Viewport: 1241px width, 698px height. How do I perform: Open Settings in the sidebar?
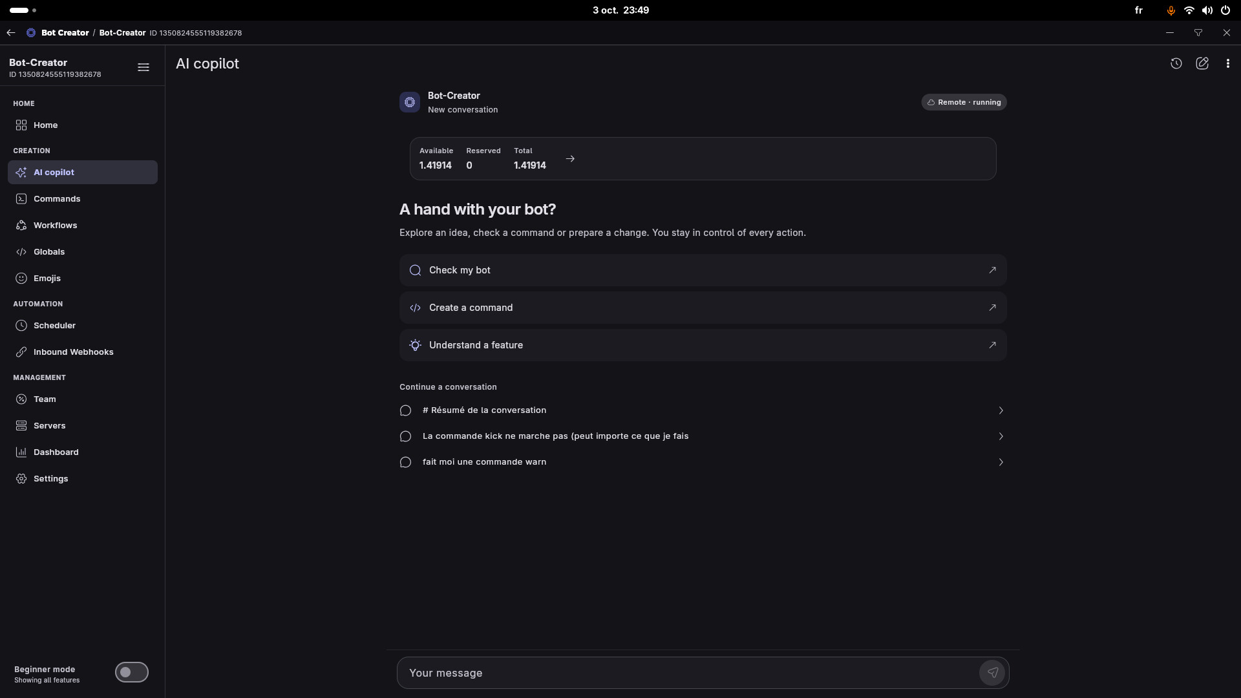pyautogui.click(x=83, y=478)
